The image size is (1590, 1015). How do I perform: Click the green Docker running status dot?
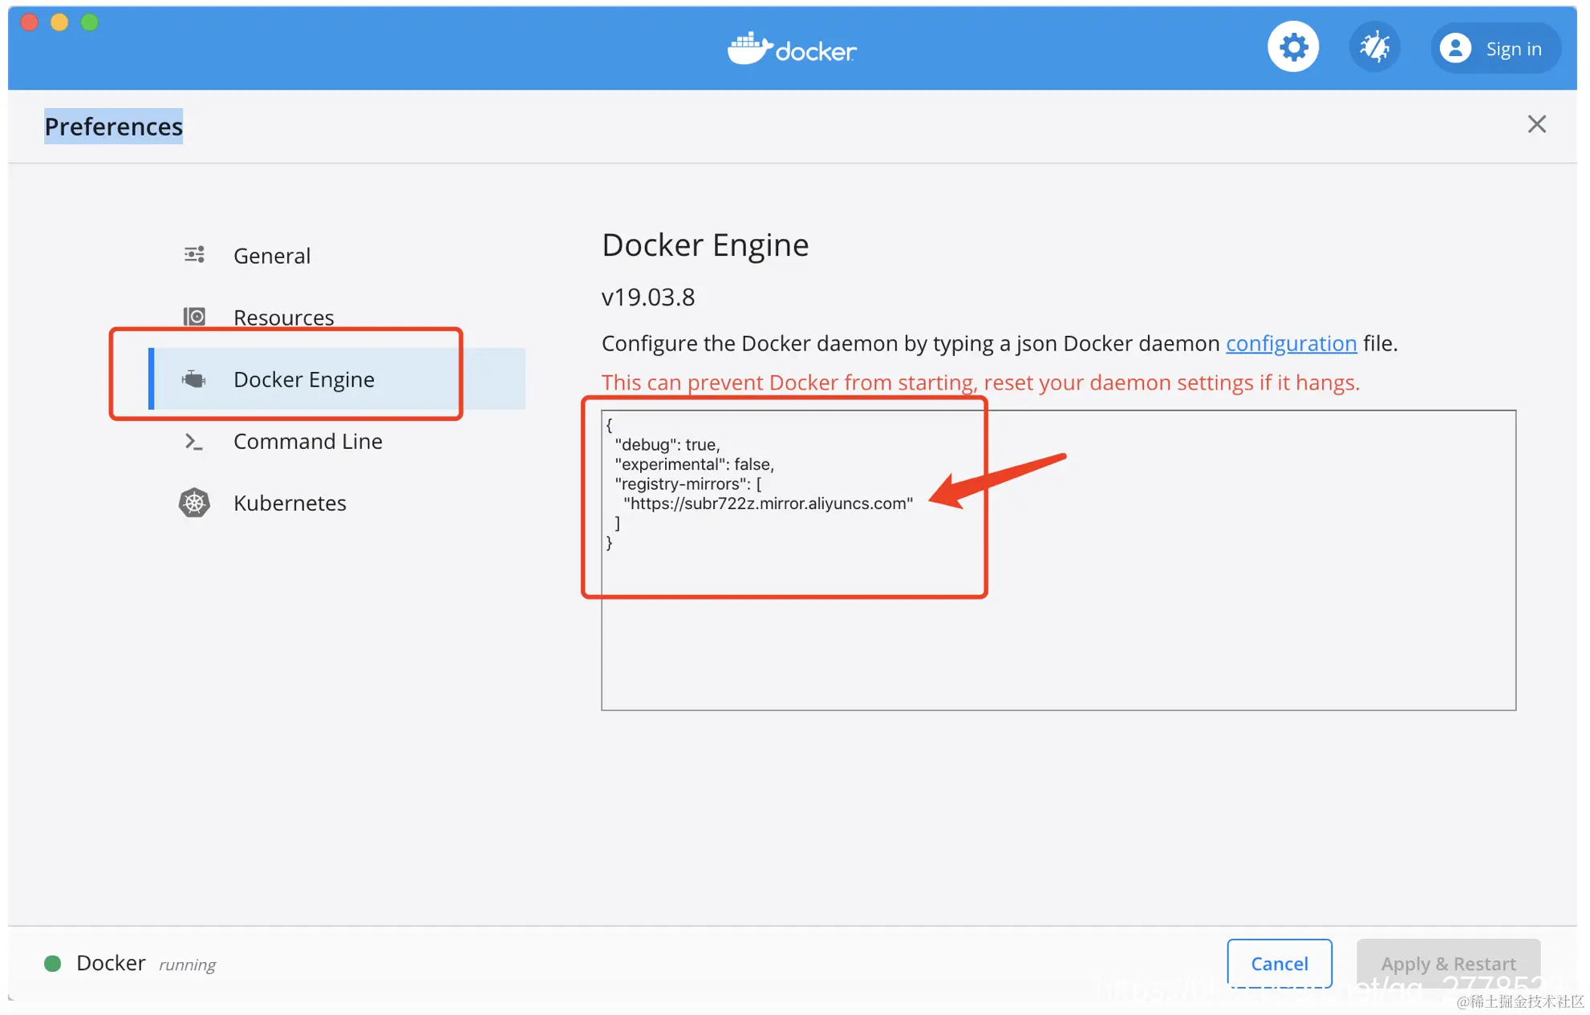(53, 963)
